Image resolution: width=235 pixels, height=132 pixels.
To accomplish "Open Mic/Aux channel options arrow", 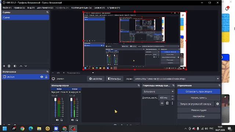I will 80,92.
